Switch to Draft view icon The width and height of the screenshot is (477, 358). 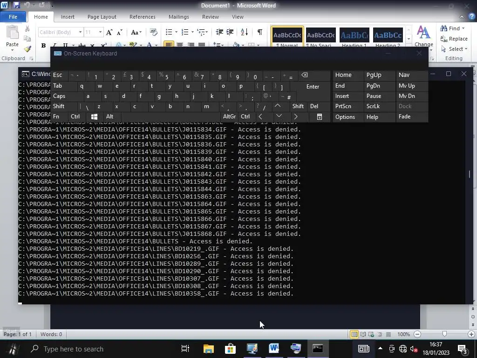388,334
